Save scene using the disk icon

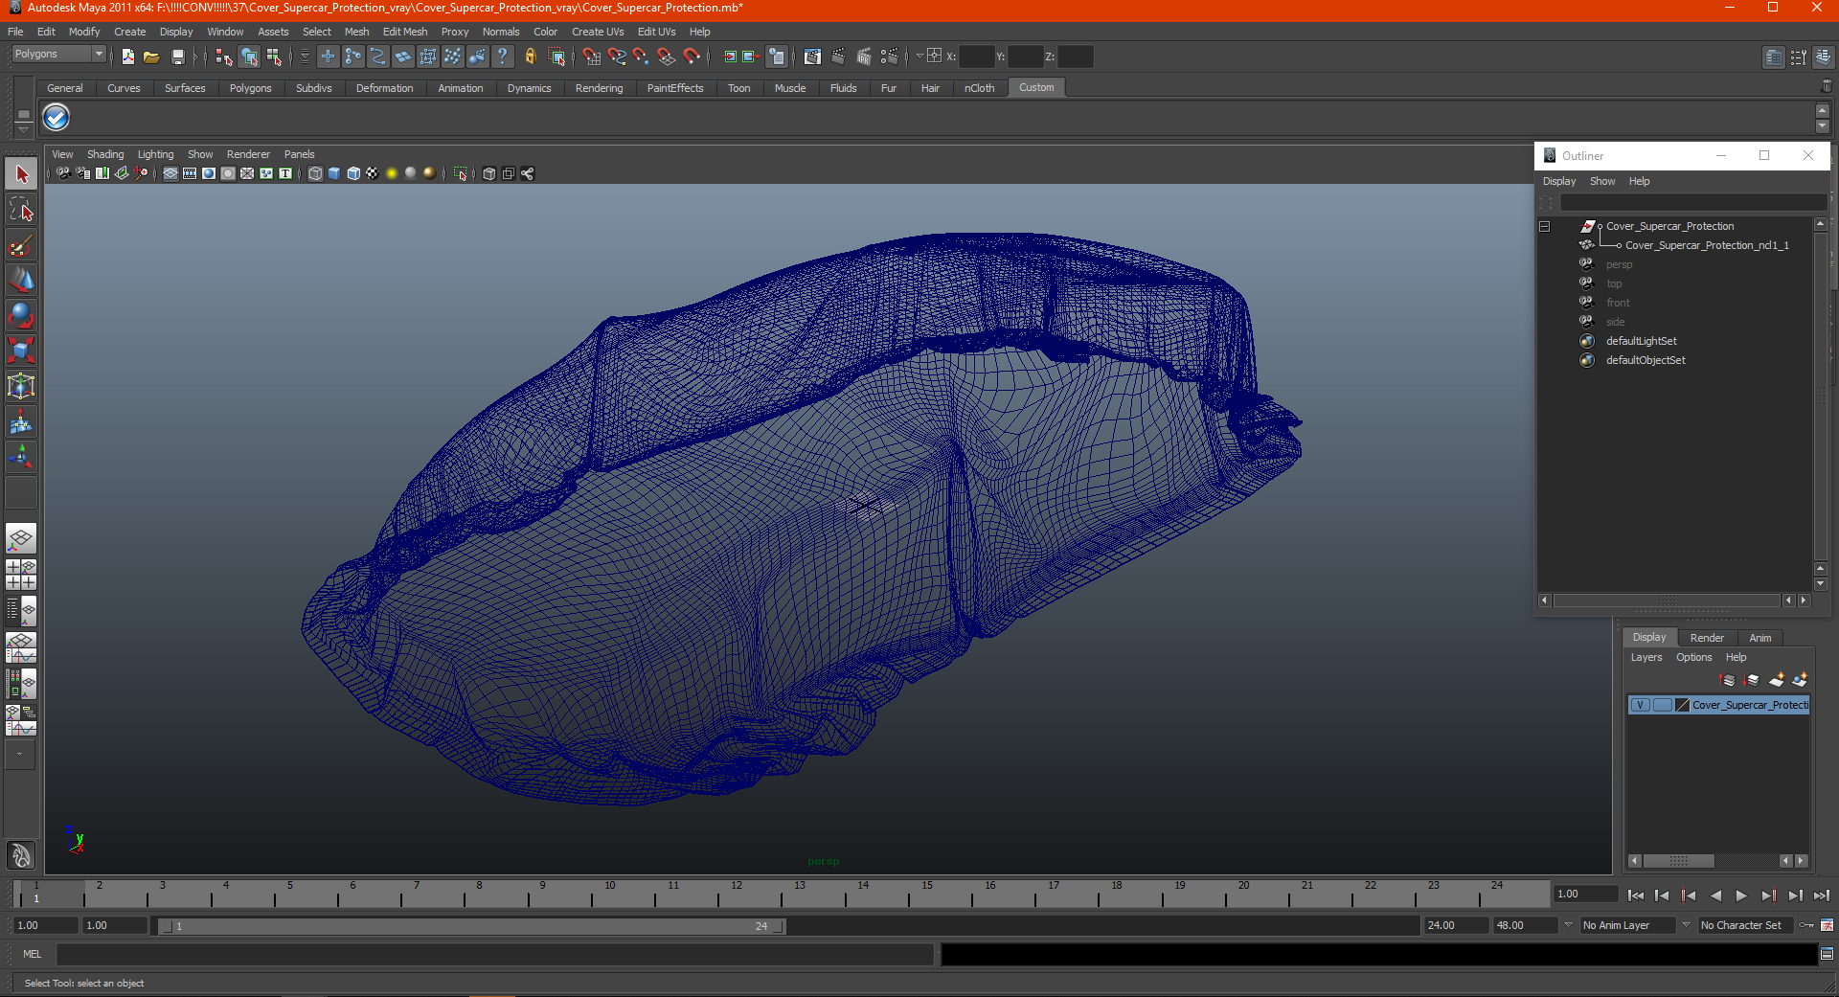click(177, 57)
